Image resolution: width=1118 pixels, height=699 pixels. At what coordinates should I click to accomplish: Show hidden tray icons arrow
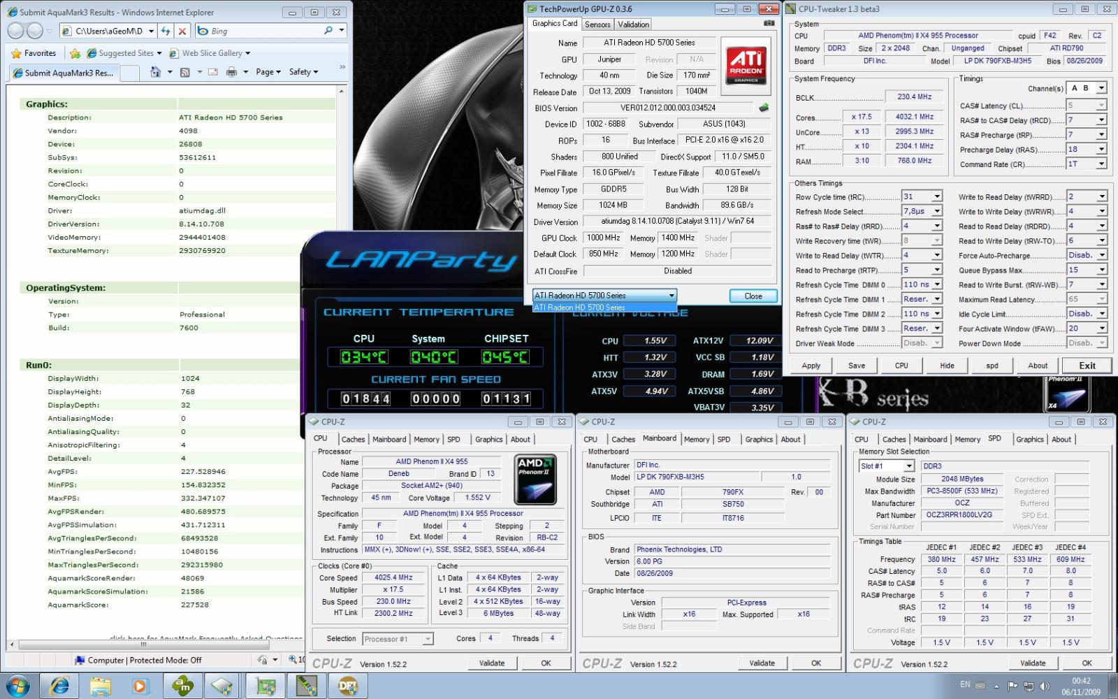coord(997,686)
